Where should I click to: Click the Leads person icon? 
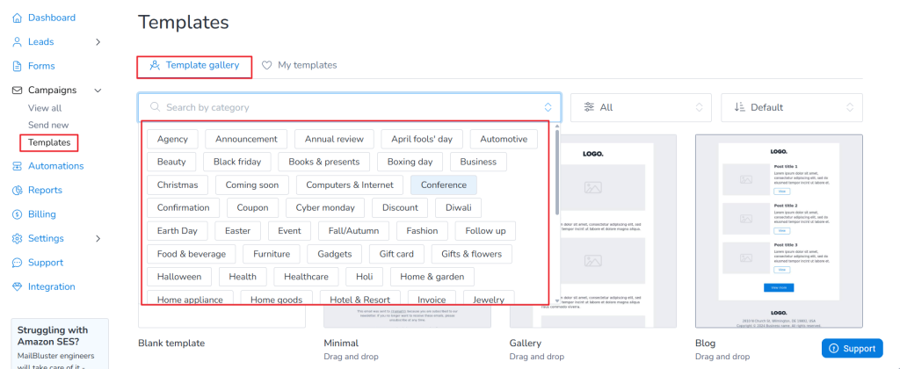coord(18,42)
